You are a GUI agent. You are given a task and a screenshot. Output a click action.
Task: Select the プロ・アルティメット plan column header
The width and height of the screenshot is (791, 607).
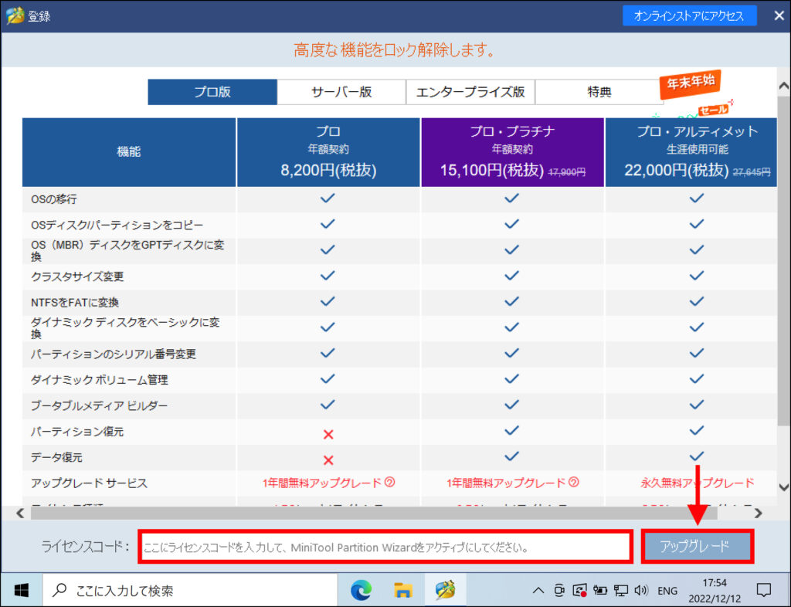click(x=691, y=151)
